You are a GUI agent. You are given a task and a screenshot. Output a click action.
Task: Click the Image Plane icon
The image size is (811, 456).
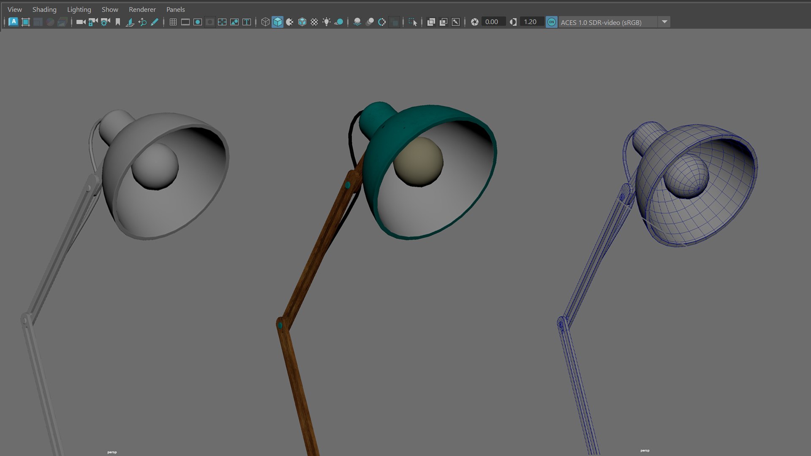point(130,22)
